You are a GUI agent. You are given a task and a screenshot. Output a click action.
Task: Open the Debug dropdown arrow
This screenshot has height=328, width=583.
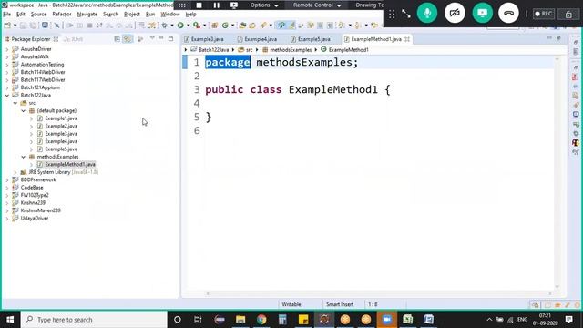coord(172,26)
